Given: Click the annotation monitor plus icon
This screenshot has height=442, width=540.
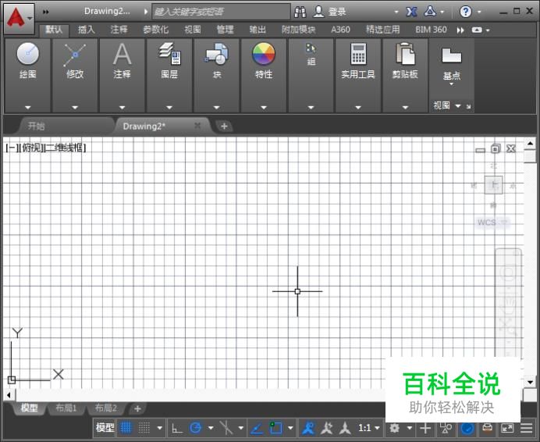Looking at the screenshot, I should [425, 428].
